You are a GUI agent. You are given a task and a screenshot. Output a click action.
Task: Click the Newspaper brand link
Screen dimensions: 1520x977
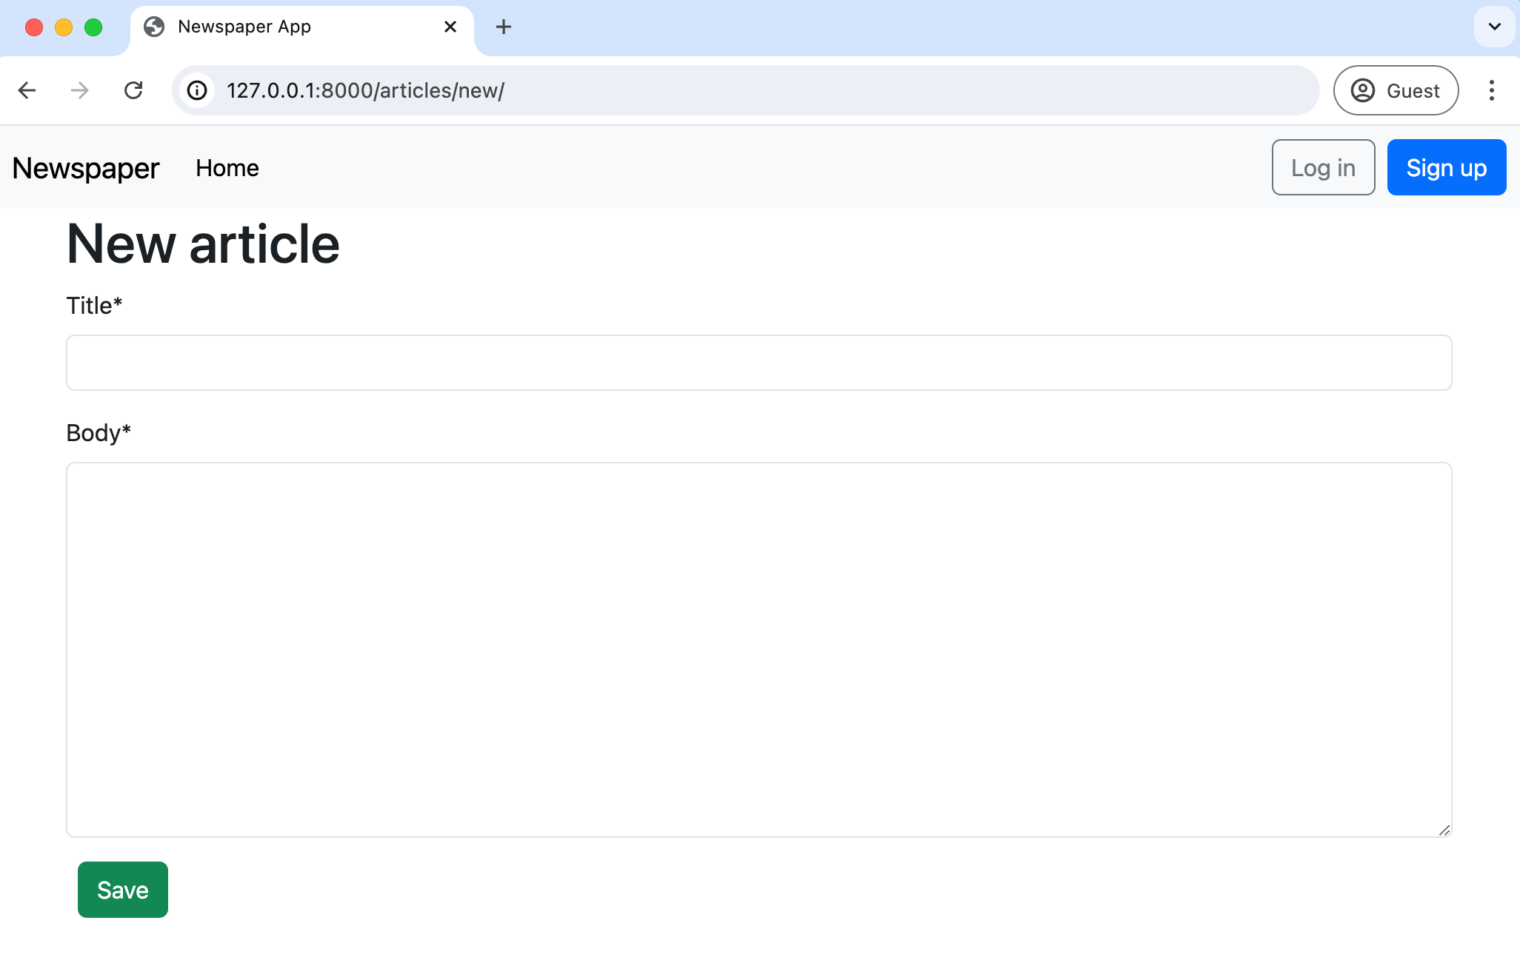pyautogui.click(x=86, y=168)
